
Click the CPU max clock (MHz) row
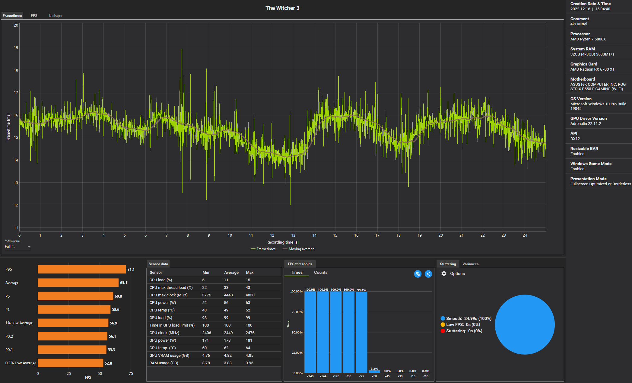[x=214, y=295]
